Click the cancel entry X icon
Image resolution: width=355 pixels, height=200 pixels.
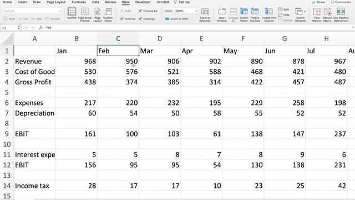[26, 27]
